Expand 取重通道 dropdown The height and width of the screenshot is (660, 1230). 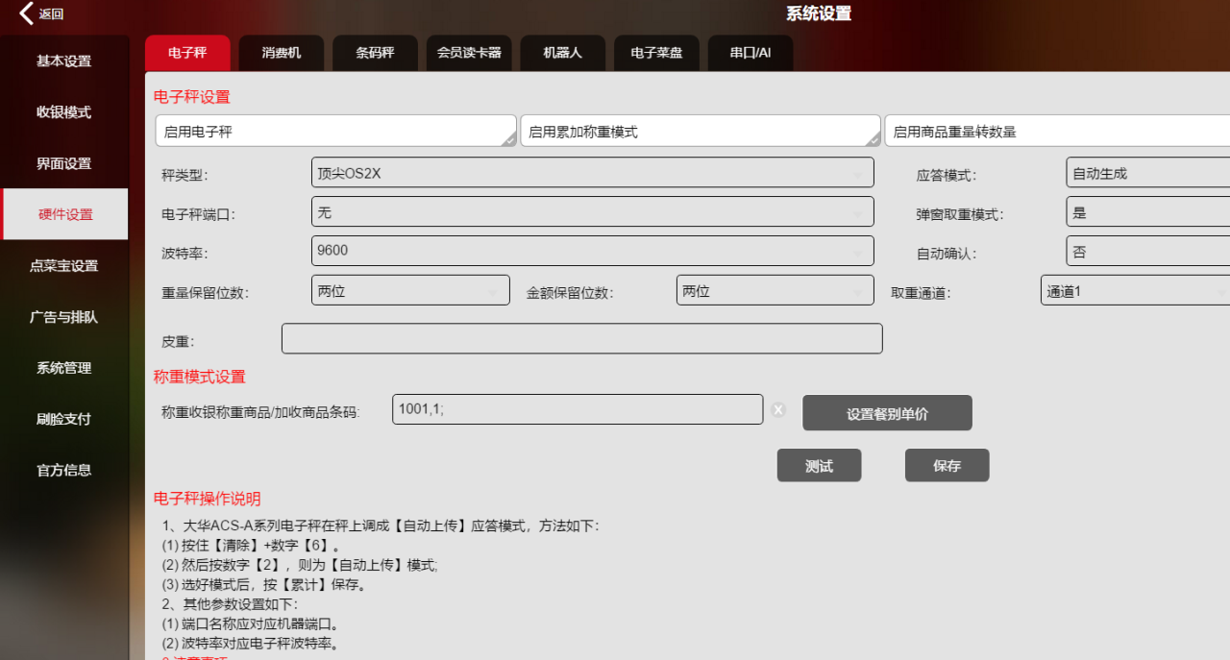[1134, 291]
